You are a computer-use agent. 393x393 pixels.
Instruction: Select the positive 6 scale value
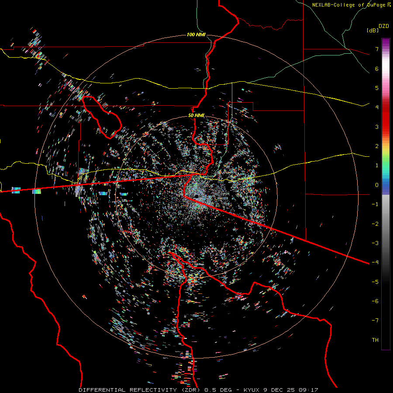pos(377,69)
